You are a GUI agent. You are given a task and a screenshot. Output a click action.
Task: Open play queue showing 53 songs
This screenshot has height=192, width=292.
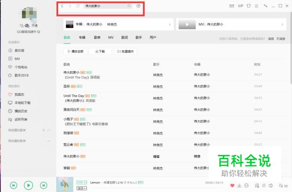(x=283, y=186)
